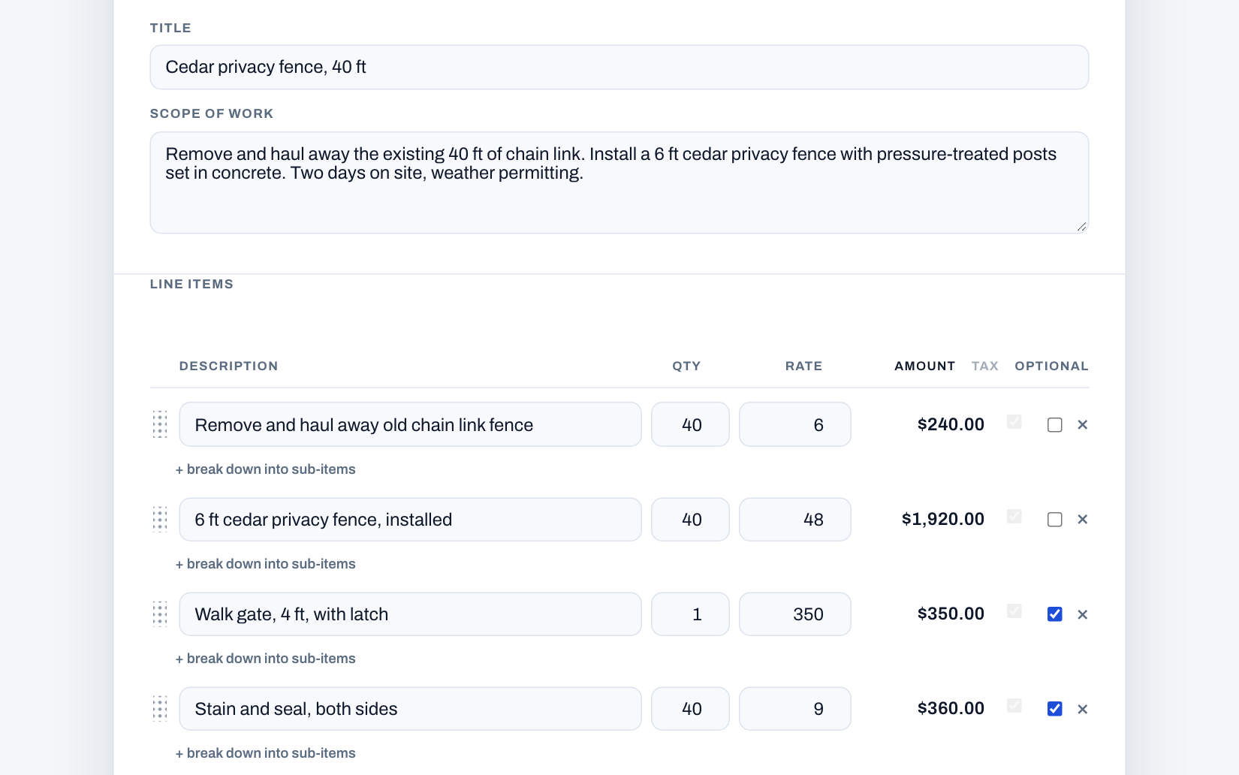Grab the drag handle for Stain and seal row
This screenshot has width=1239, height=775.
pos(160,708)
